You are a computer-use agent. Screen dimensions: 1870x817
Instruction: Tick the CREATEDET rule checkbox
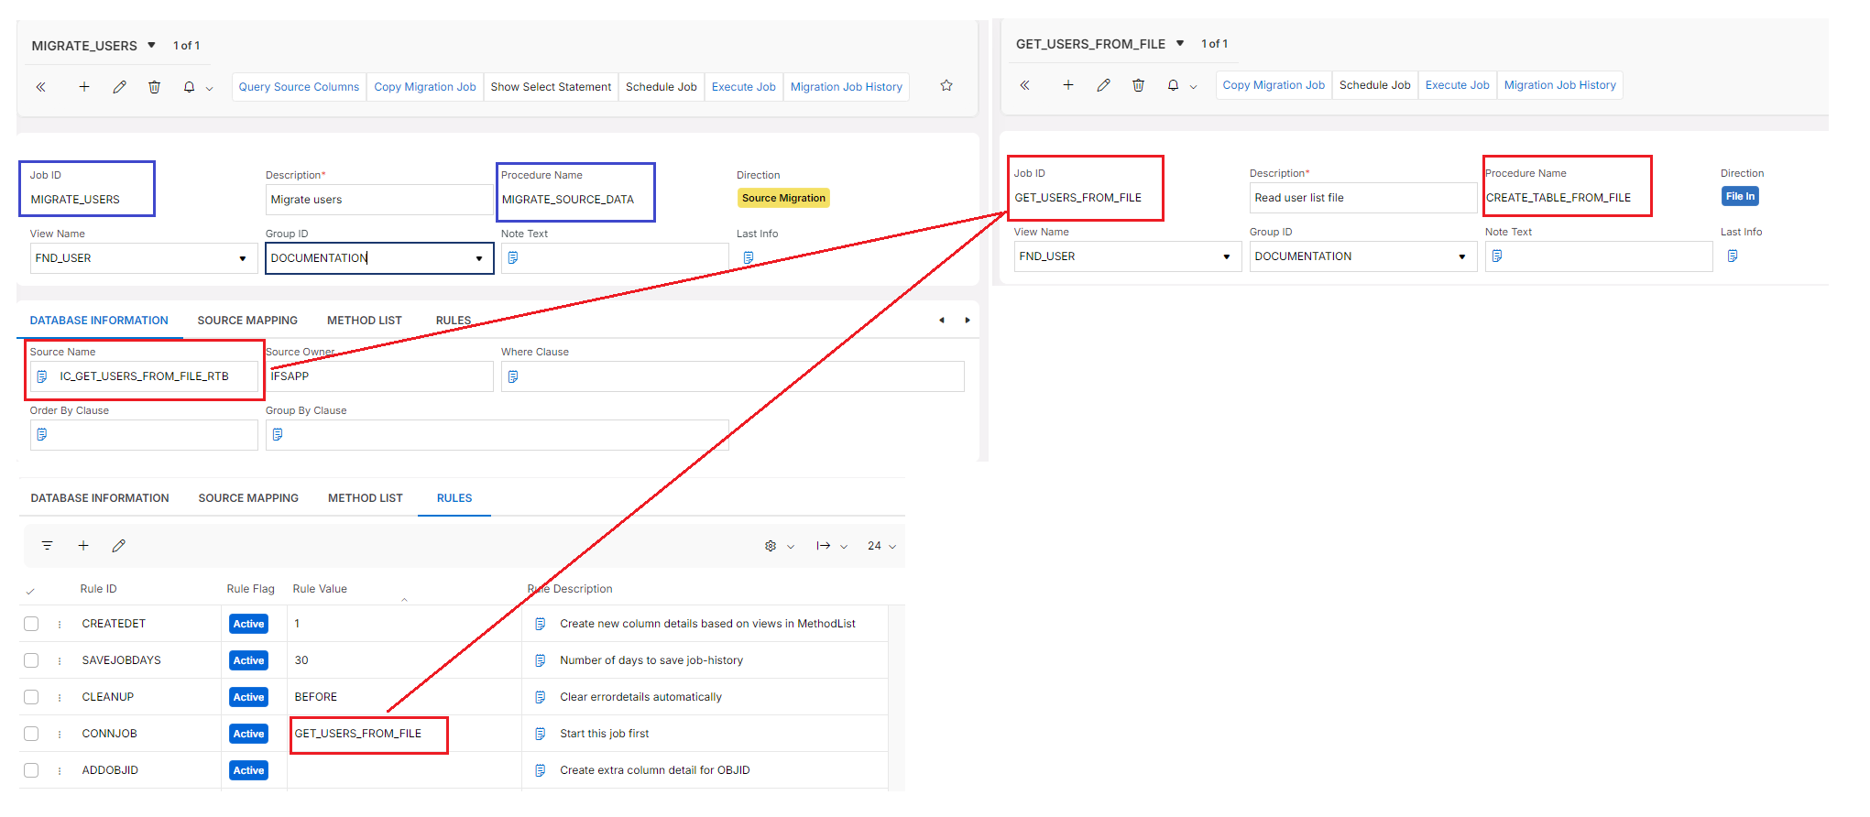coord(31,624)
